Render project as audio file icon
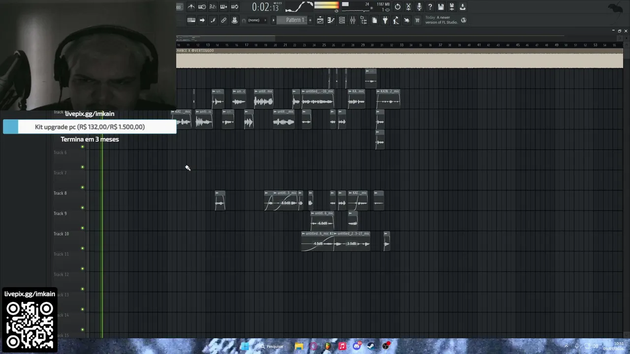 pos(463,7)
